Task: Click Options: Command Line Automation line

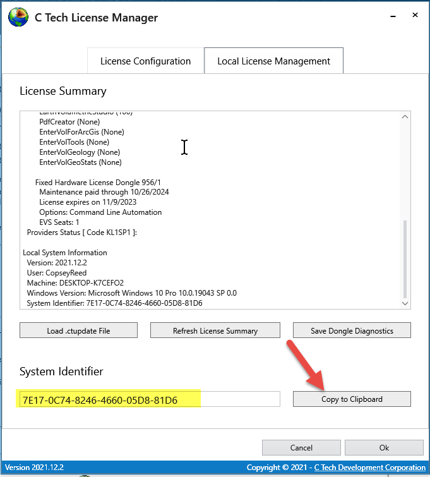Action: coord(100,212)
